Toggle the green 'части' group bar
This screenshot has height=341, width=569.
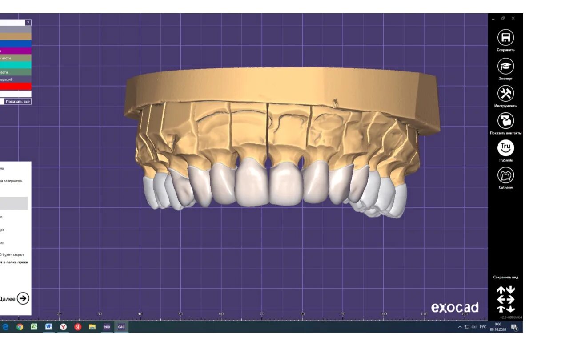coord(16,72)
